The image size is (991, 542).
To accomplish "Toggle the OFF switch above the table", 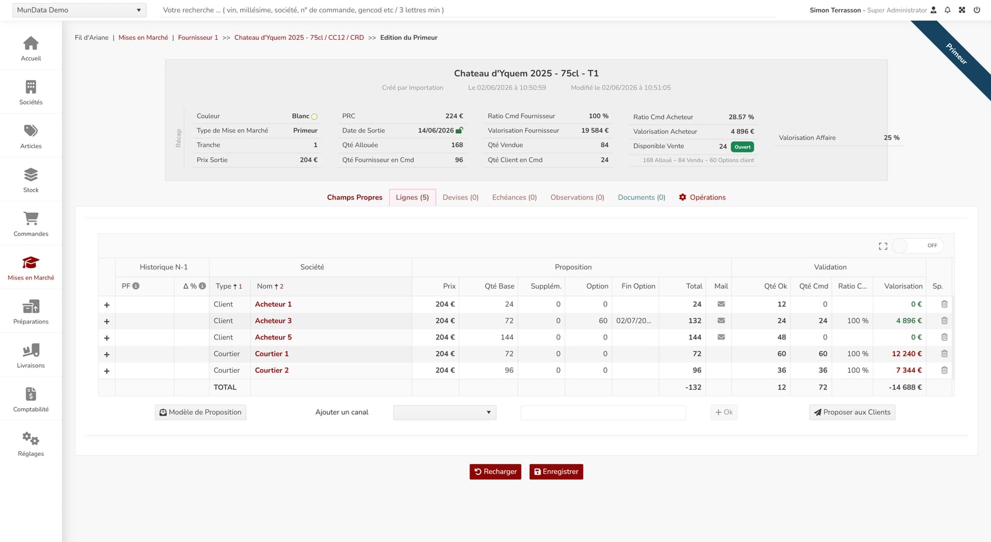I will (918, 246).
